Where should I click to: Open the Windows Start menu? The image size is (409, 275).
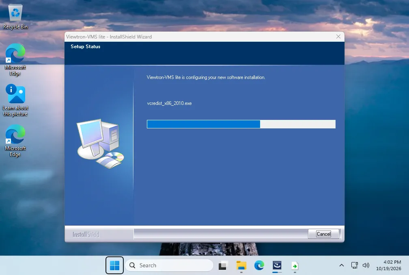coord(114,265)
